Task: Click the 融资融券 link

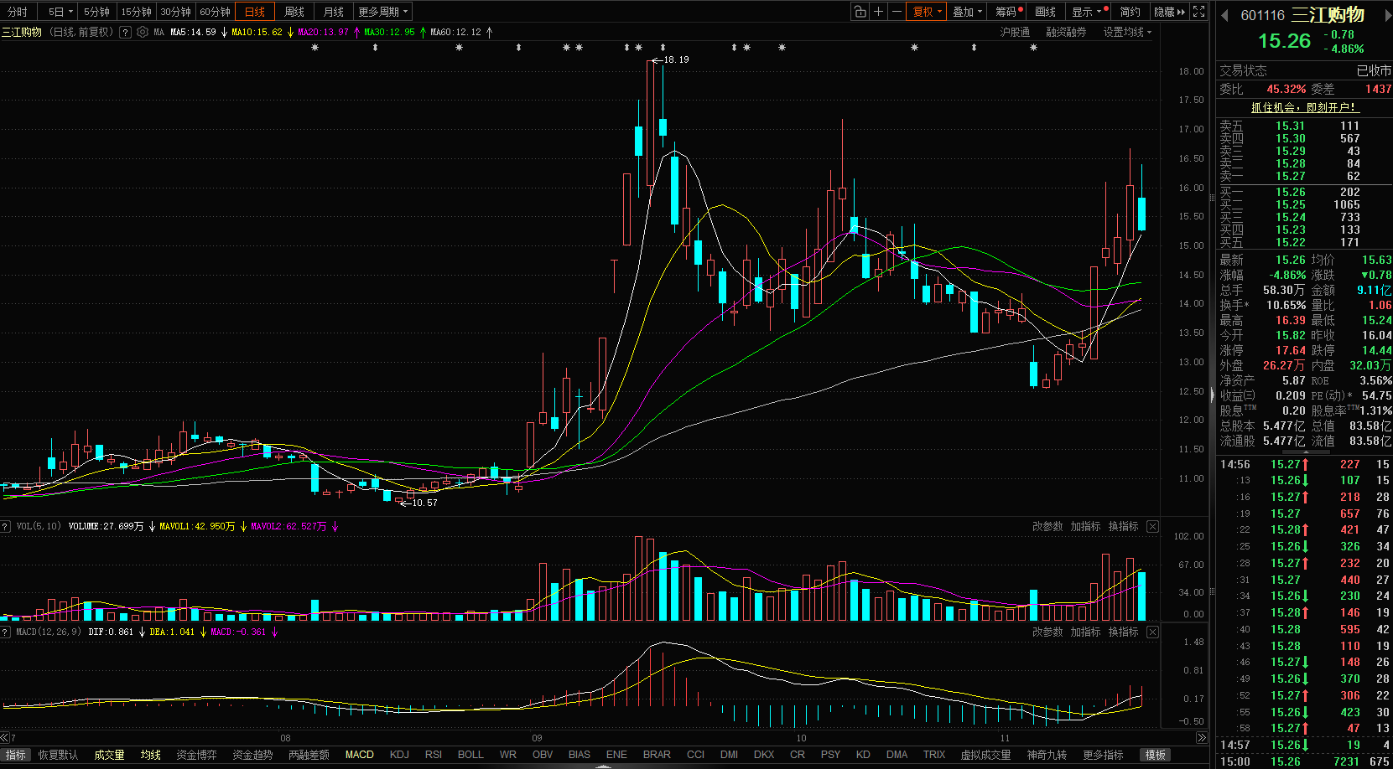Action: pyautogui.click(x=1066, y=32)
